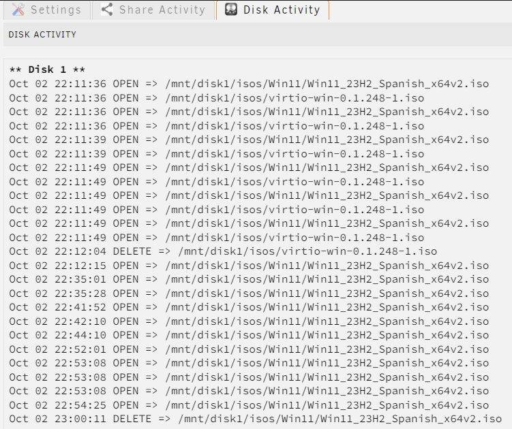The width and height of the screenshot is (512, 429).
Task: Select the first 22:11:36 virtio-win OPEN entry
Action: pyautogui.click(x=217, y=98)
